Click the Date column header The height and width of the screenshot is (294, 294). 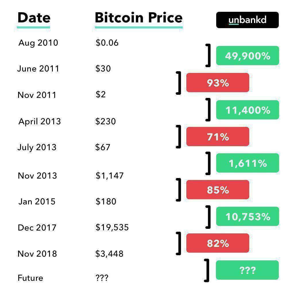pyautogui.click(x=34, y=18)
